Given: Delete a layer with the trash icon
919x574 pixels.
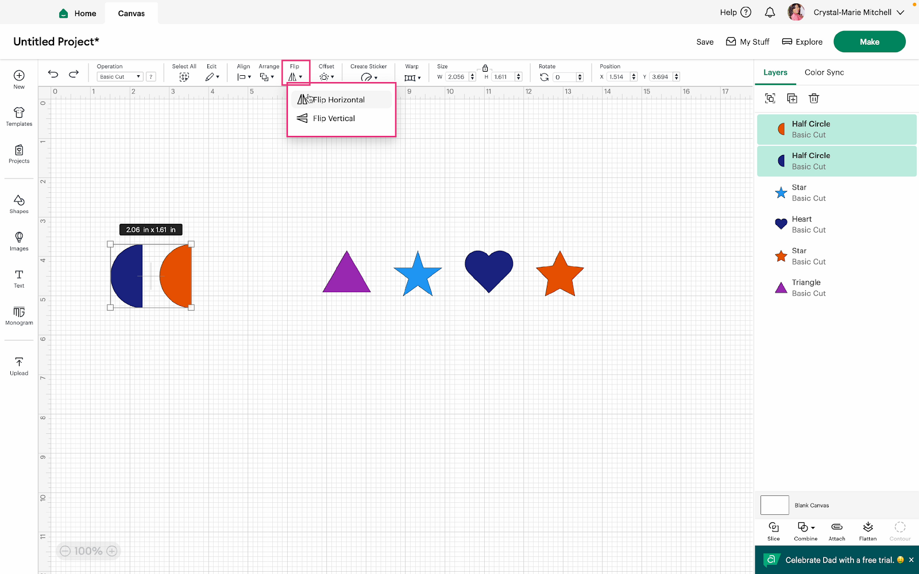Looking at the screenshot, I should pos(813,98).
